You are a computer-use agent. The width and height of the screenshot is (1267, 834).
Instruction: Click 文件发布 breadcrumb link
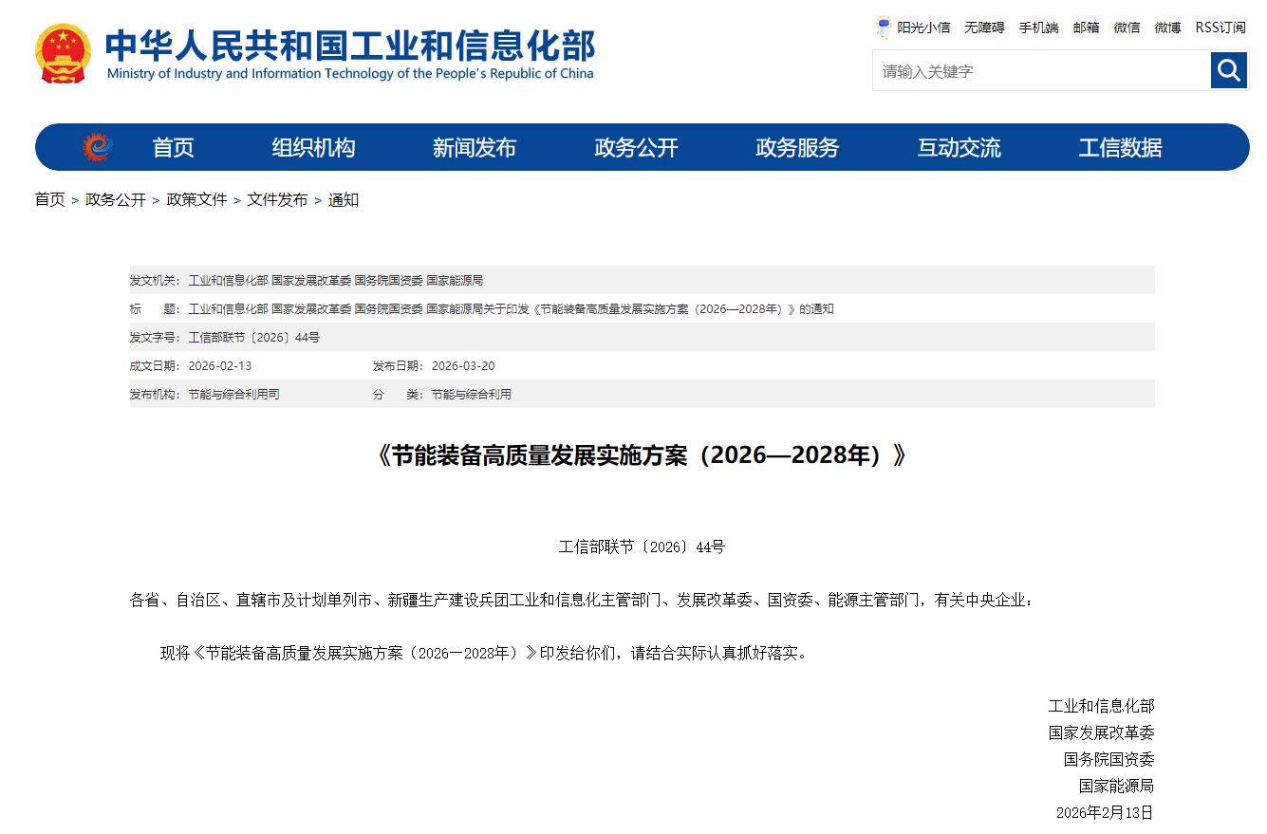[x=277, y=200]
